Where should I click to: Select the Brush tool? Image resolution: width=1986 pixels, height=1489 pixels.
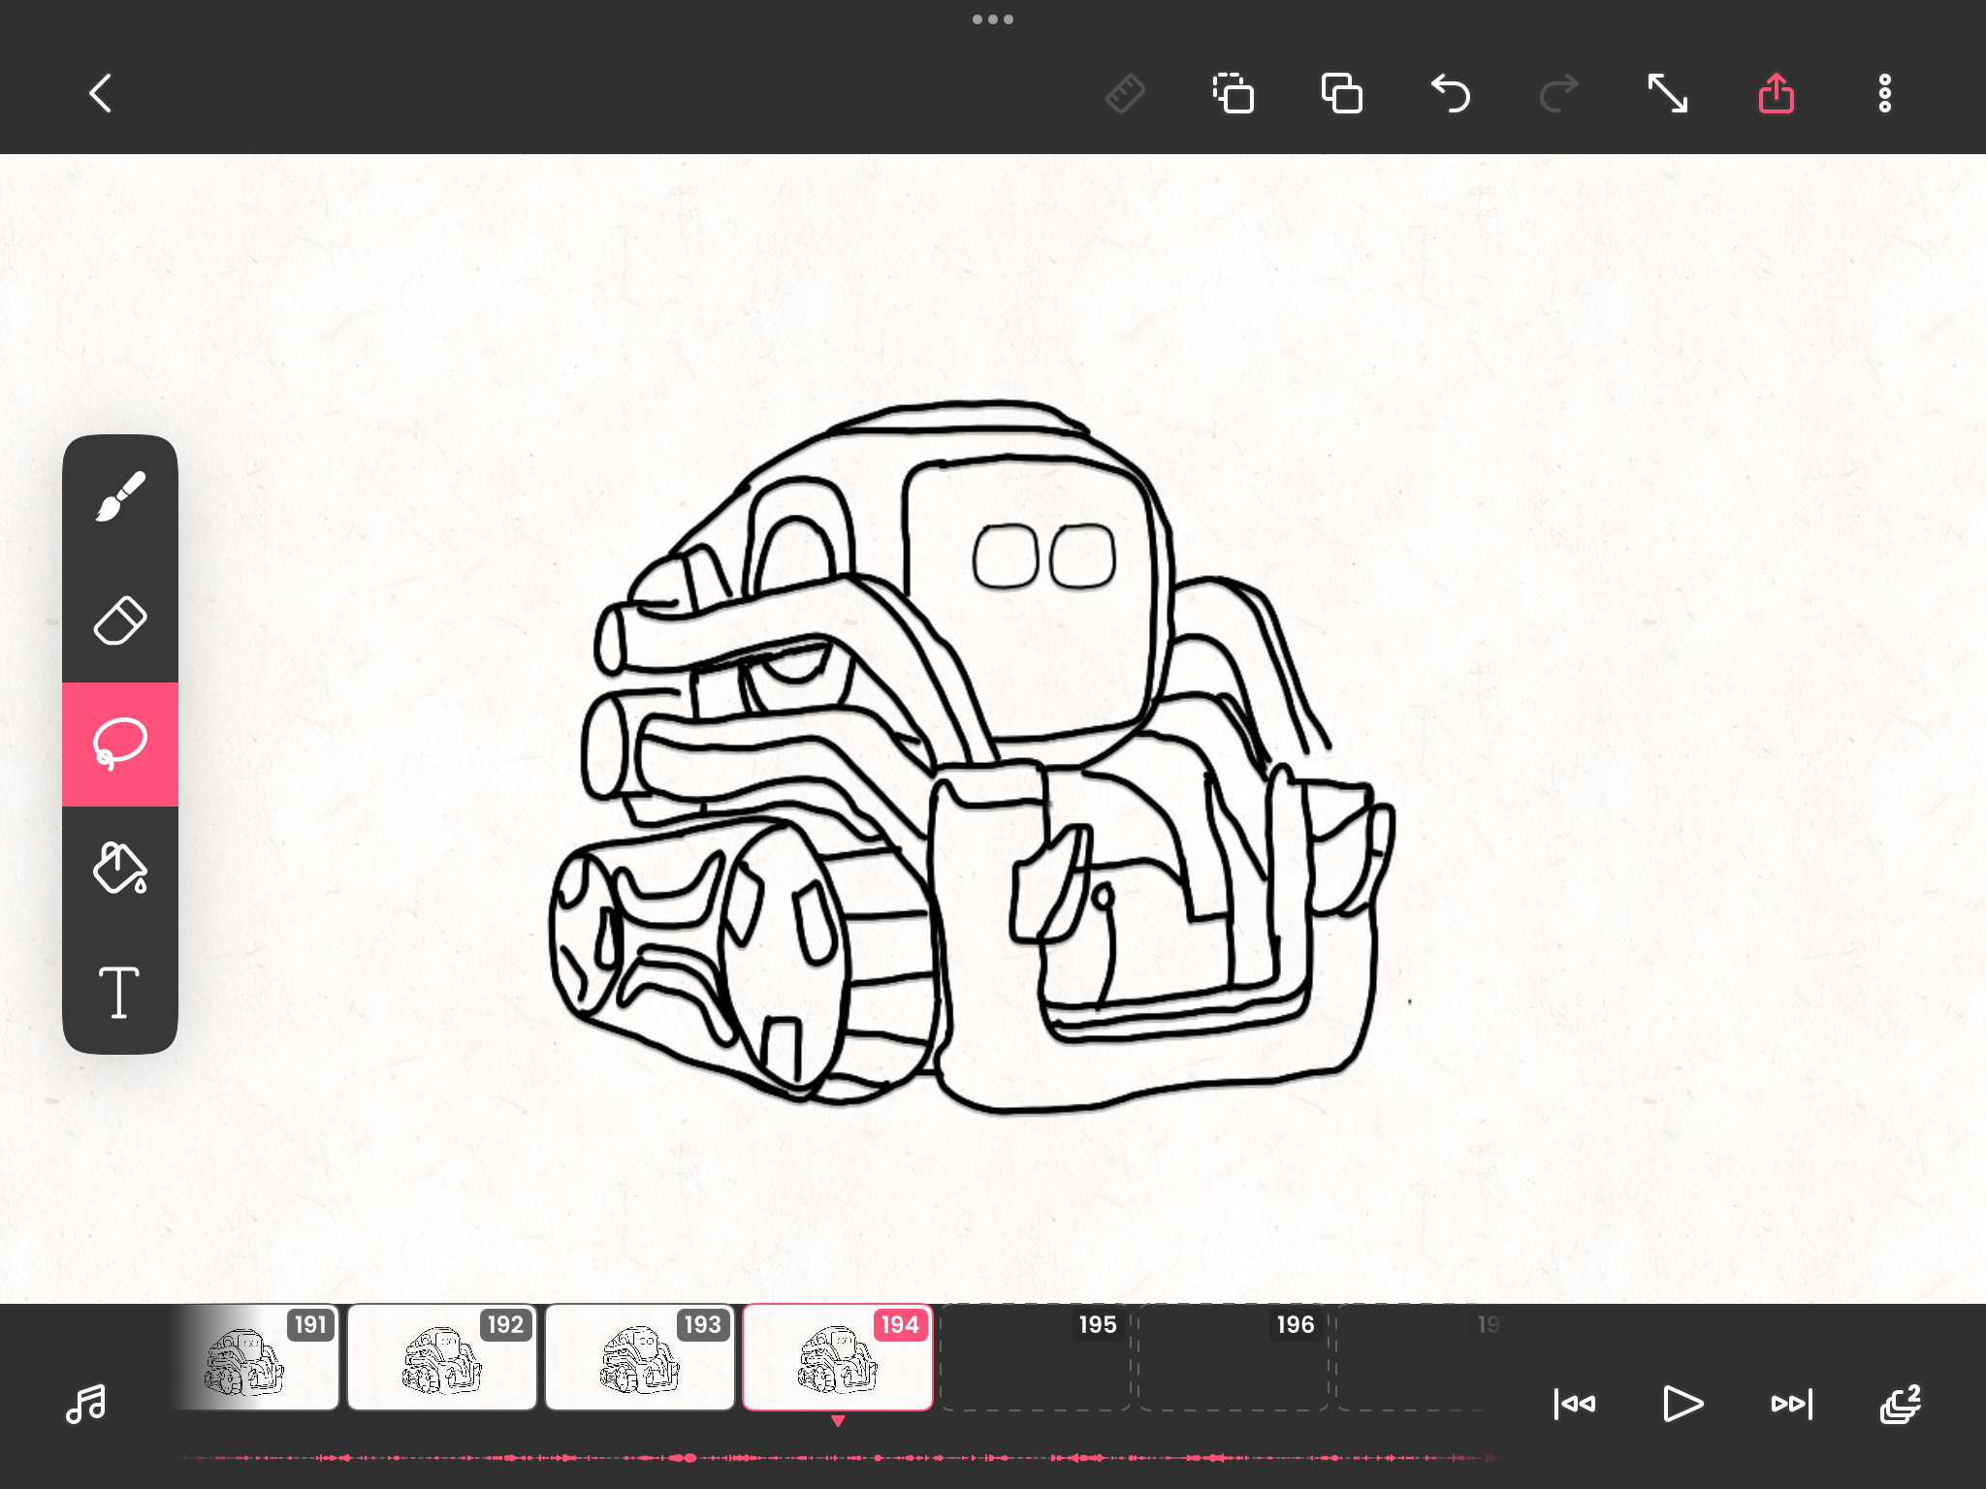tap(120, 496)
